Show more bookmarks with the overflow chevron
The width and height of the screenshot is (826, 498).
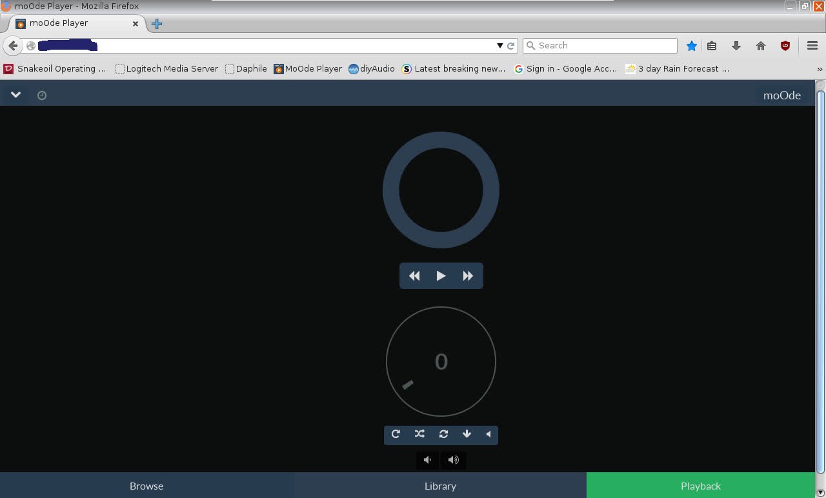click(820, 69)
